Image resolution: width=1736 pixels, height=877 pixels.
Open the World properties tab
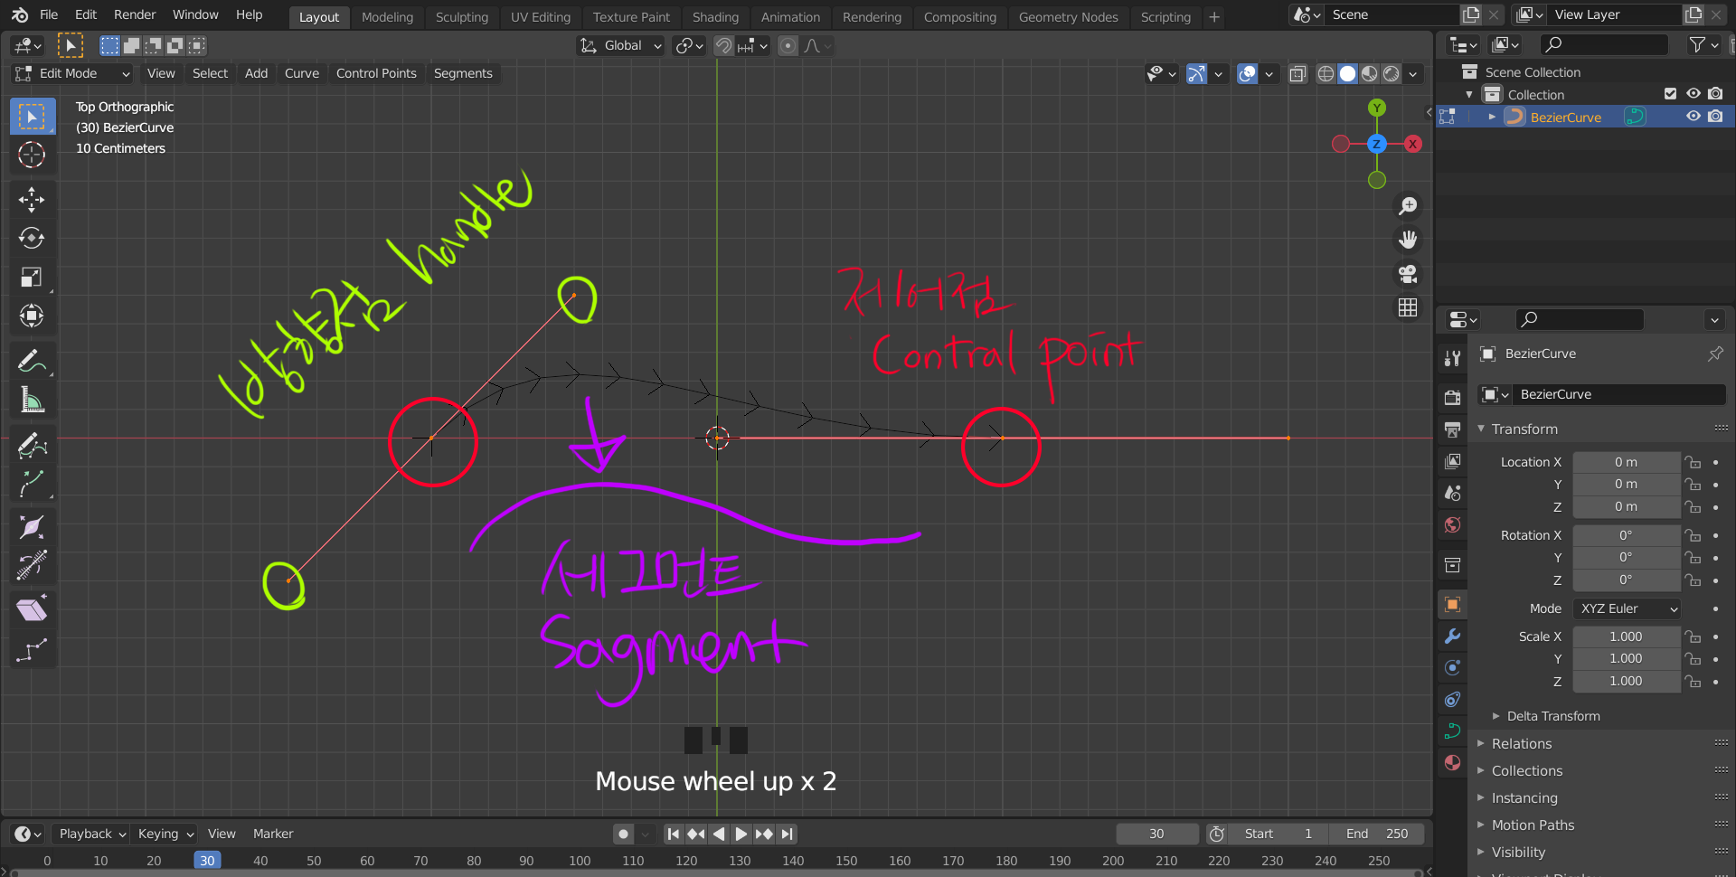click(x=1452, y=525)
